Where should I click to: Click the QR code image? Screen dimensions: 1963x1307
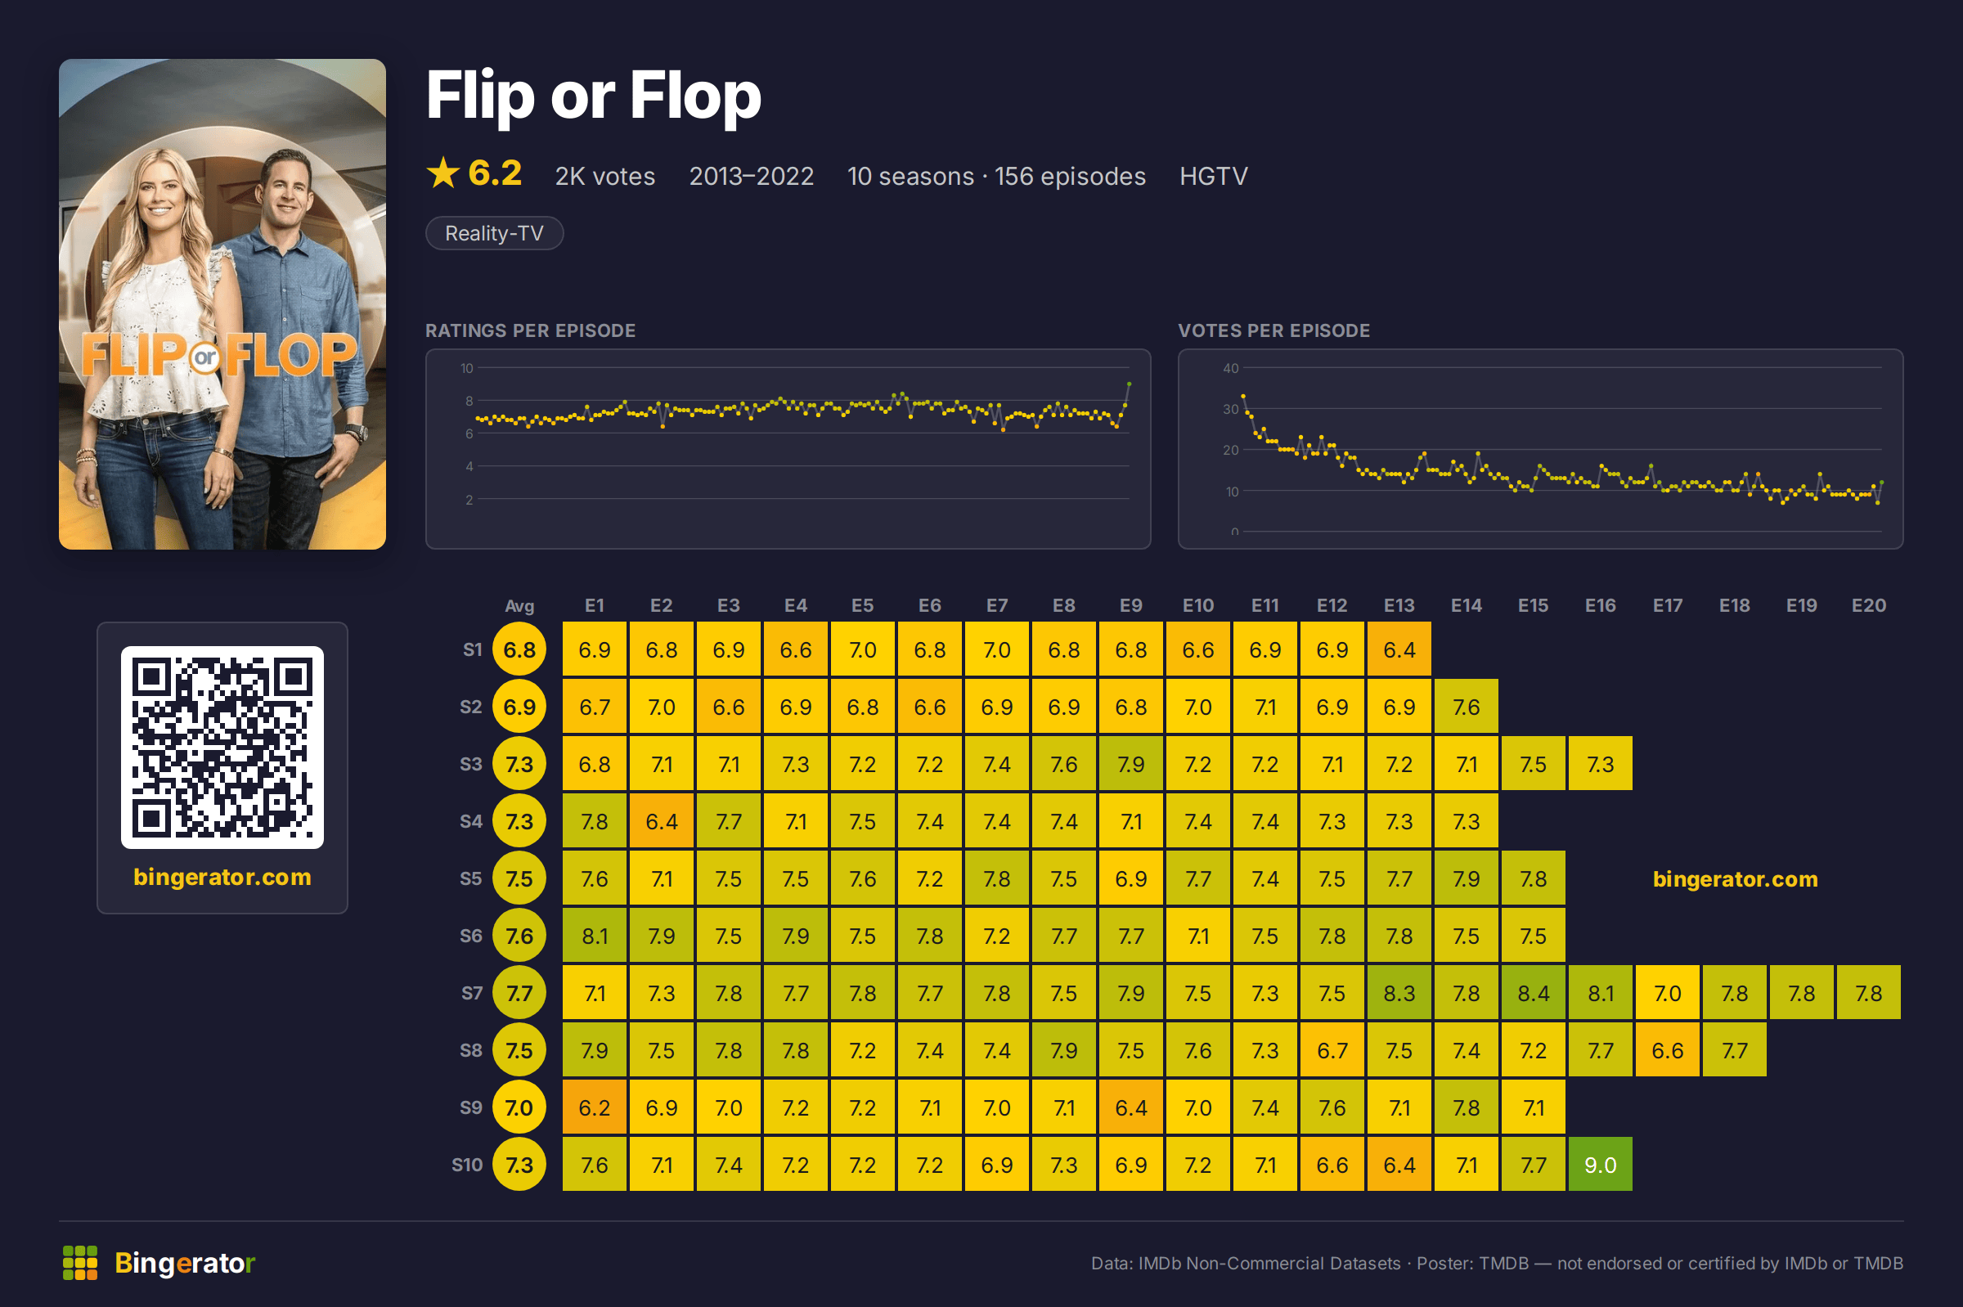click(222, 747)
